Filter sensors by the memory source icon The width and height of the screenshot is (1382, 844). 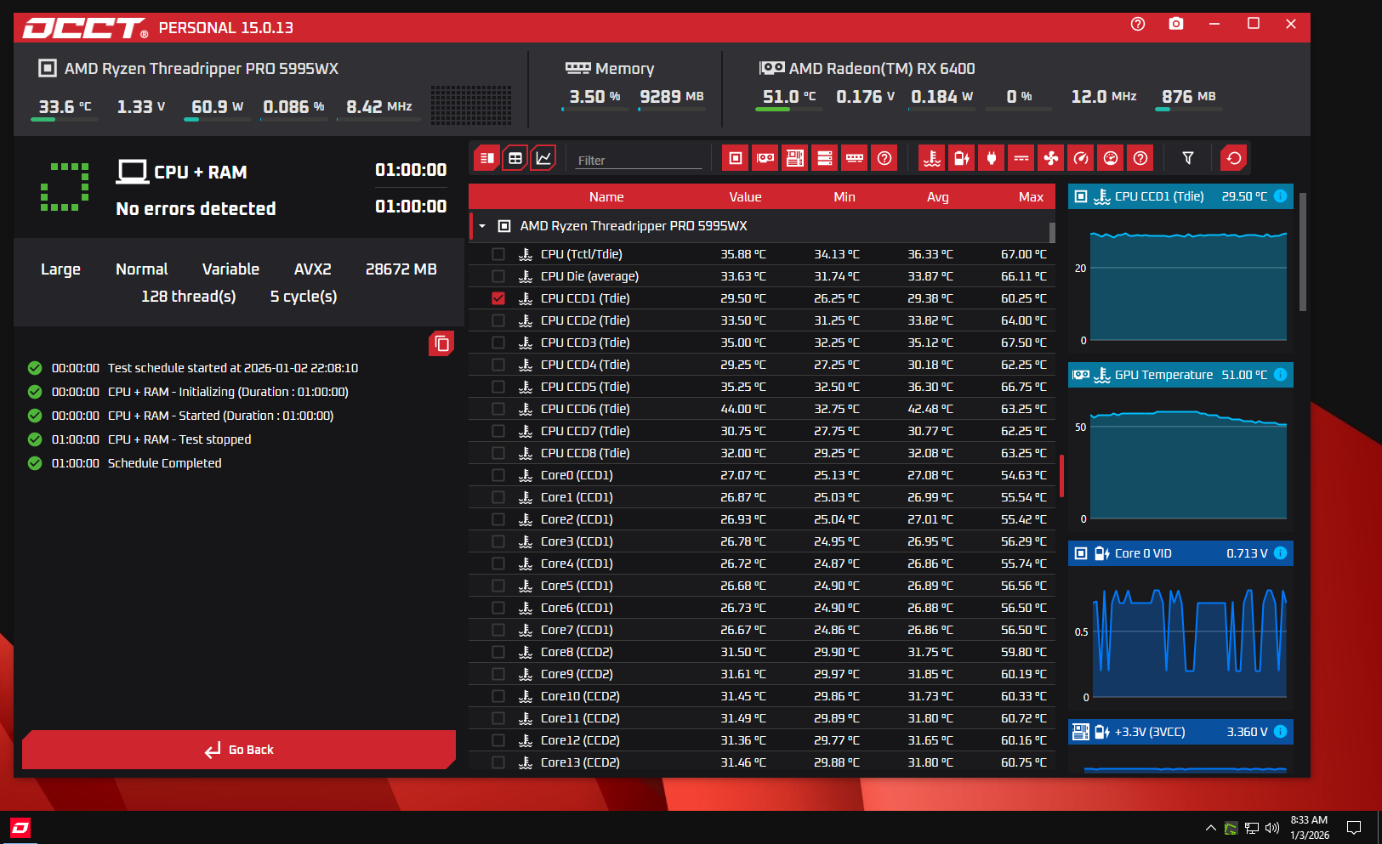tap(855, 158)
